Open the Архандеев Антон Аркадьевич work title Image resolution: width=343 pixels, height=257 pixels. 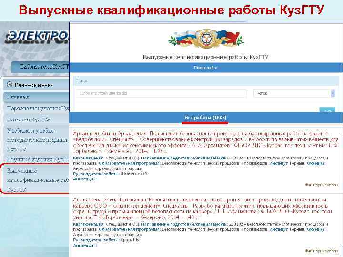pyautogui.click(x=206, y=142)
